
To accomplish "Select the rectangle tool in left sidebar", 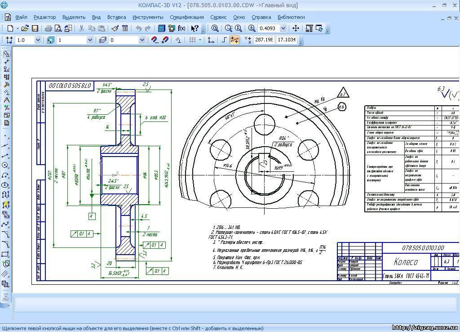I will point(5,254).
